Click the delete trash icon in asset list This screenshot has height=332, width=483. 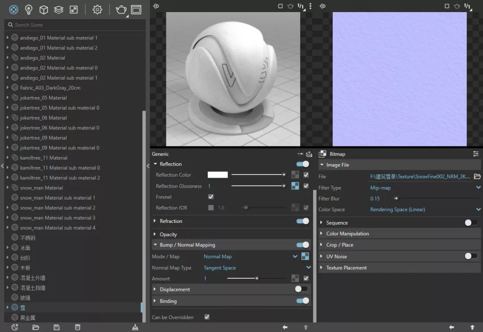77,328
